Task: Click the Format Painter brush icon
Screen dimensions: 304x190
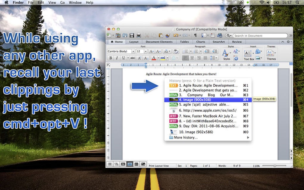Action: (x=168, y=35)
